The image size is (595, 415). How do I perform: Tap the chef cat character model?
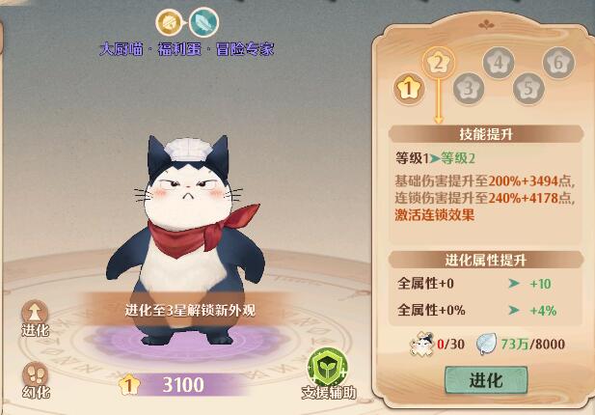coord(186,239)
